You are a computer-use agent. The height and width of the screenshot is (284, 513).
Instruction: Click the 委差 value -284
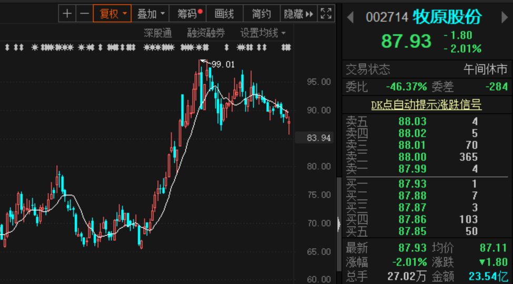[x=497, y=87]
